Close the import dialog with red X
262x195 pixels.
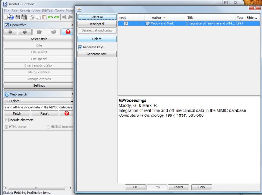pyautogui.click(x=254, y=8)
